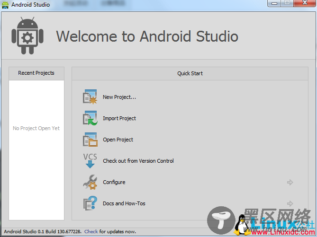Choose Import Project label
The height and width of the screenshot is (237, 317).
pos(119,118)
